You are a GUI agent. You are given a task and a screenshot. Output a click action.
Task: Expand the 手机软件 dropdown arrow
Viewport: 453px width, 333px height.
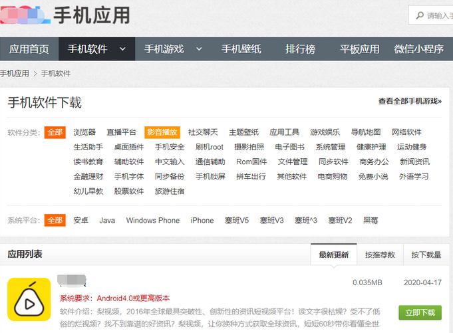122,49
